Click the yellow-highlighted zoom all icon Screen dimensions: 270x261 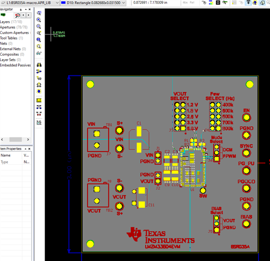tap(39, 47)
